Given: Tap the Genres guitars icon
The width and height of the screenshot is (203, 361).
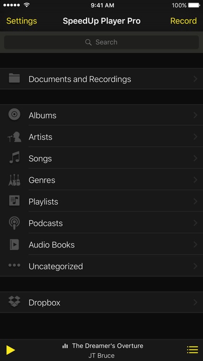Looking at the screenshot, I should click(x=14, y=180).
